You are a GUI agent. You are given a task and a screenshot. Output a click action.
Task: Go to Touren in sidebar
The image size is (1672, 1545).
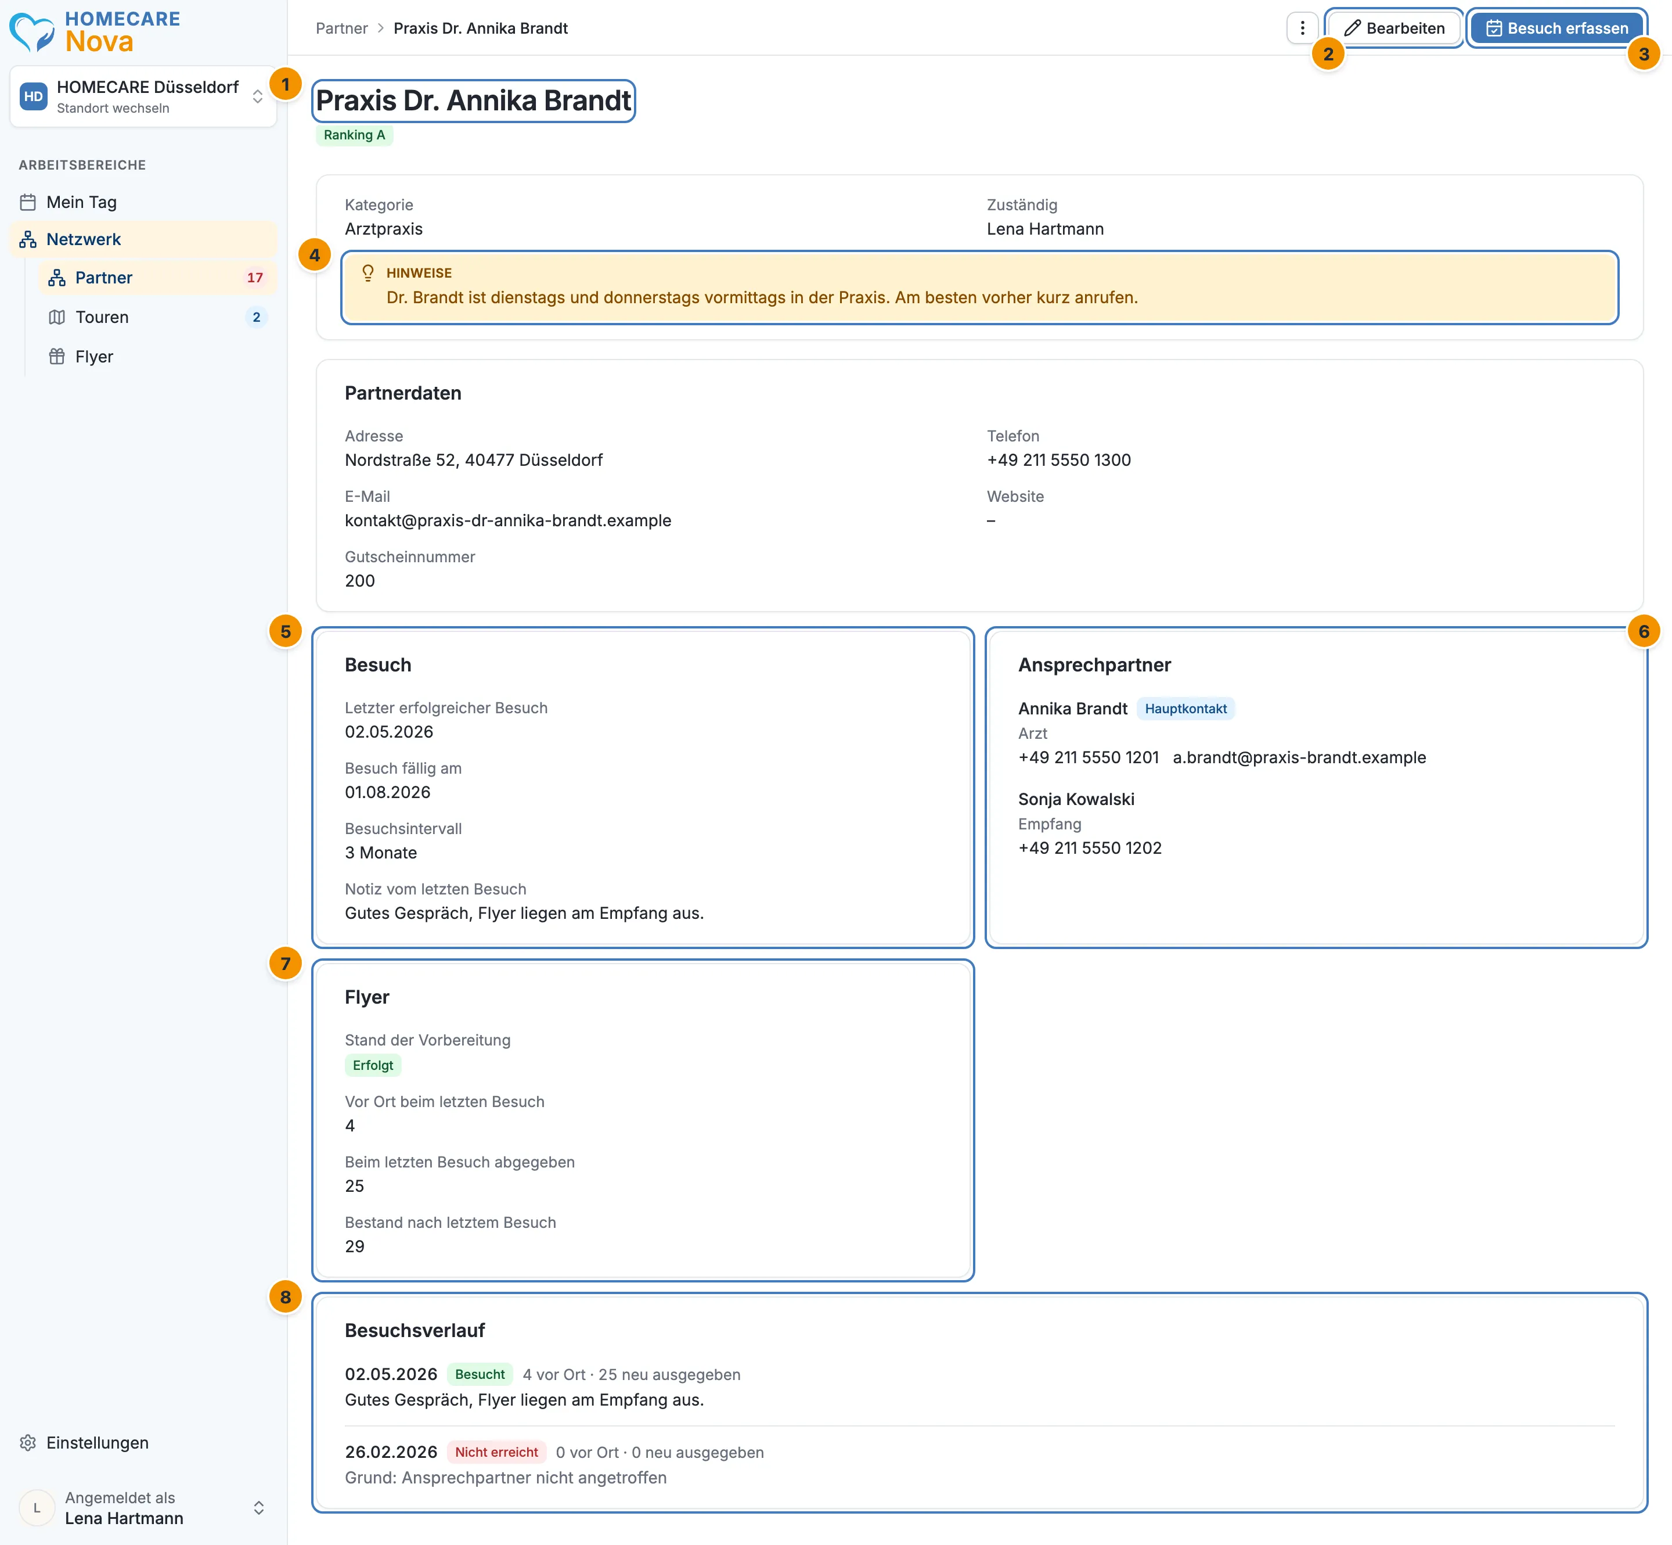157,317
